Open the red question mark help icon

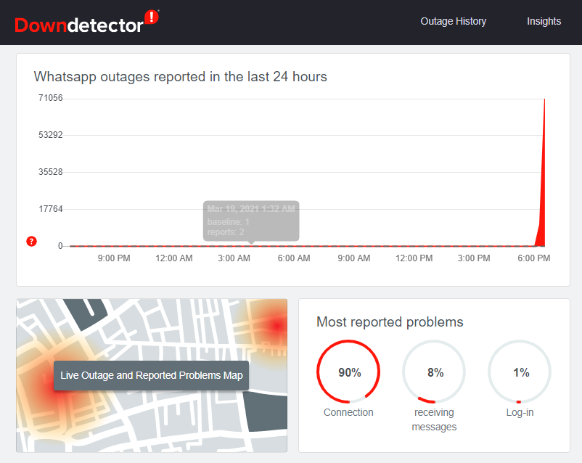click(31, 242)
